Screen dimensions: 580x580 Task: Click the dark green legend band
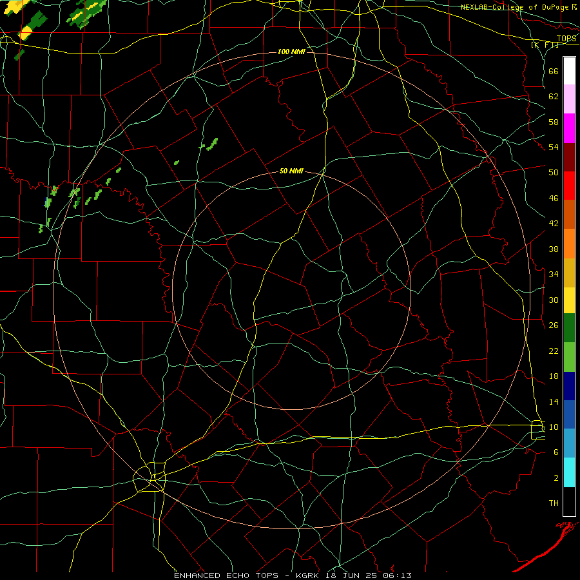569,328
